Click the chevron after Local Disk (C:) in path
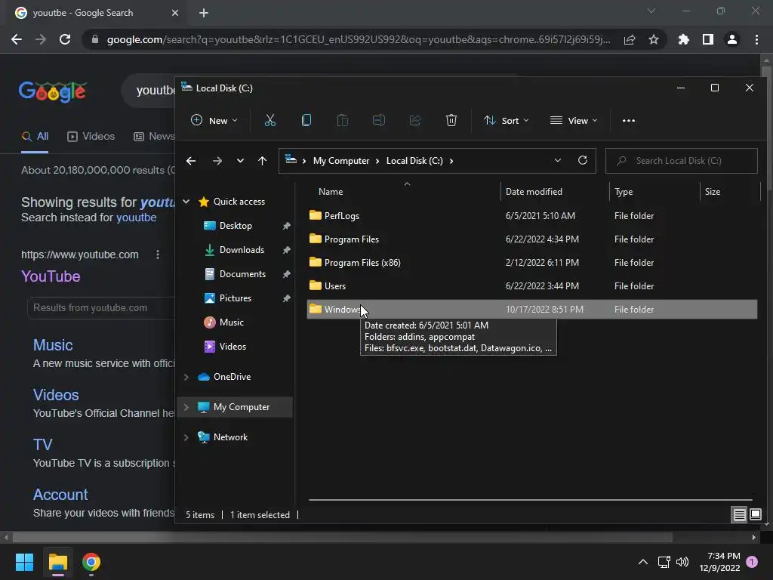This screenshot has width=773, height=580. click(x=451, y=161)
